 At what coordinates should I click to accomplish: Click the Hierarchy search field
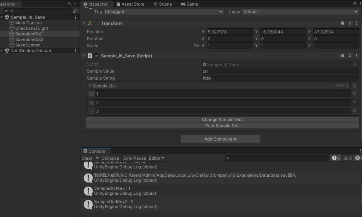pos(38,11)
